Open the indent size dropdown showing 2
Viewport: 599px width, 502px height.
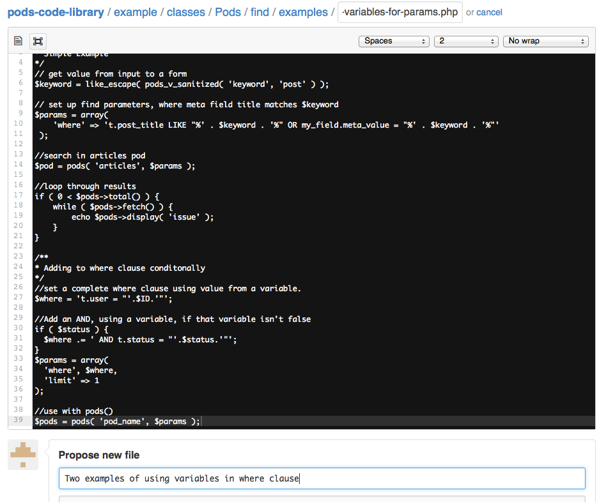coord(466,41)
